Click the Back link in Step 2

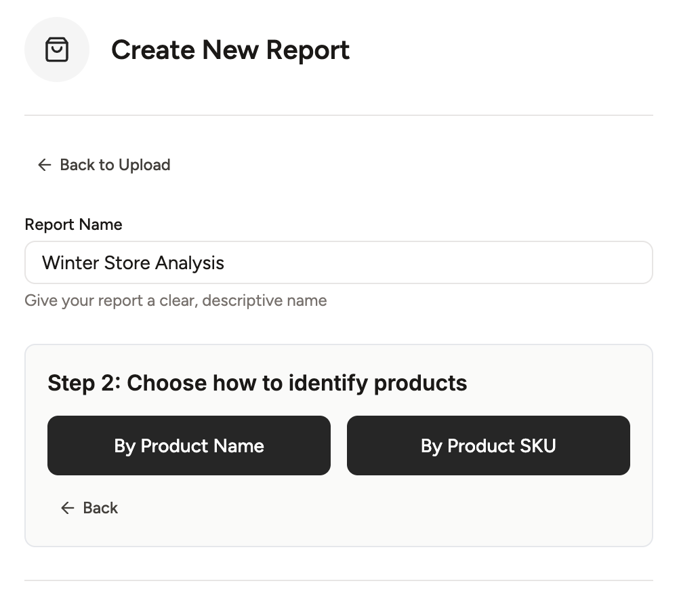point(89,508)
